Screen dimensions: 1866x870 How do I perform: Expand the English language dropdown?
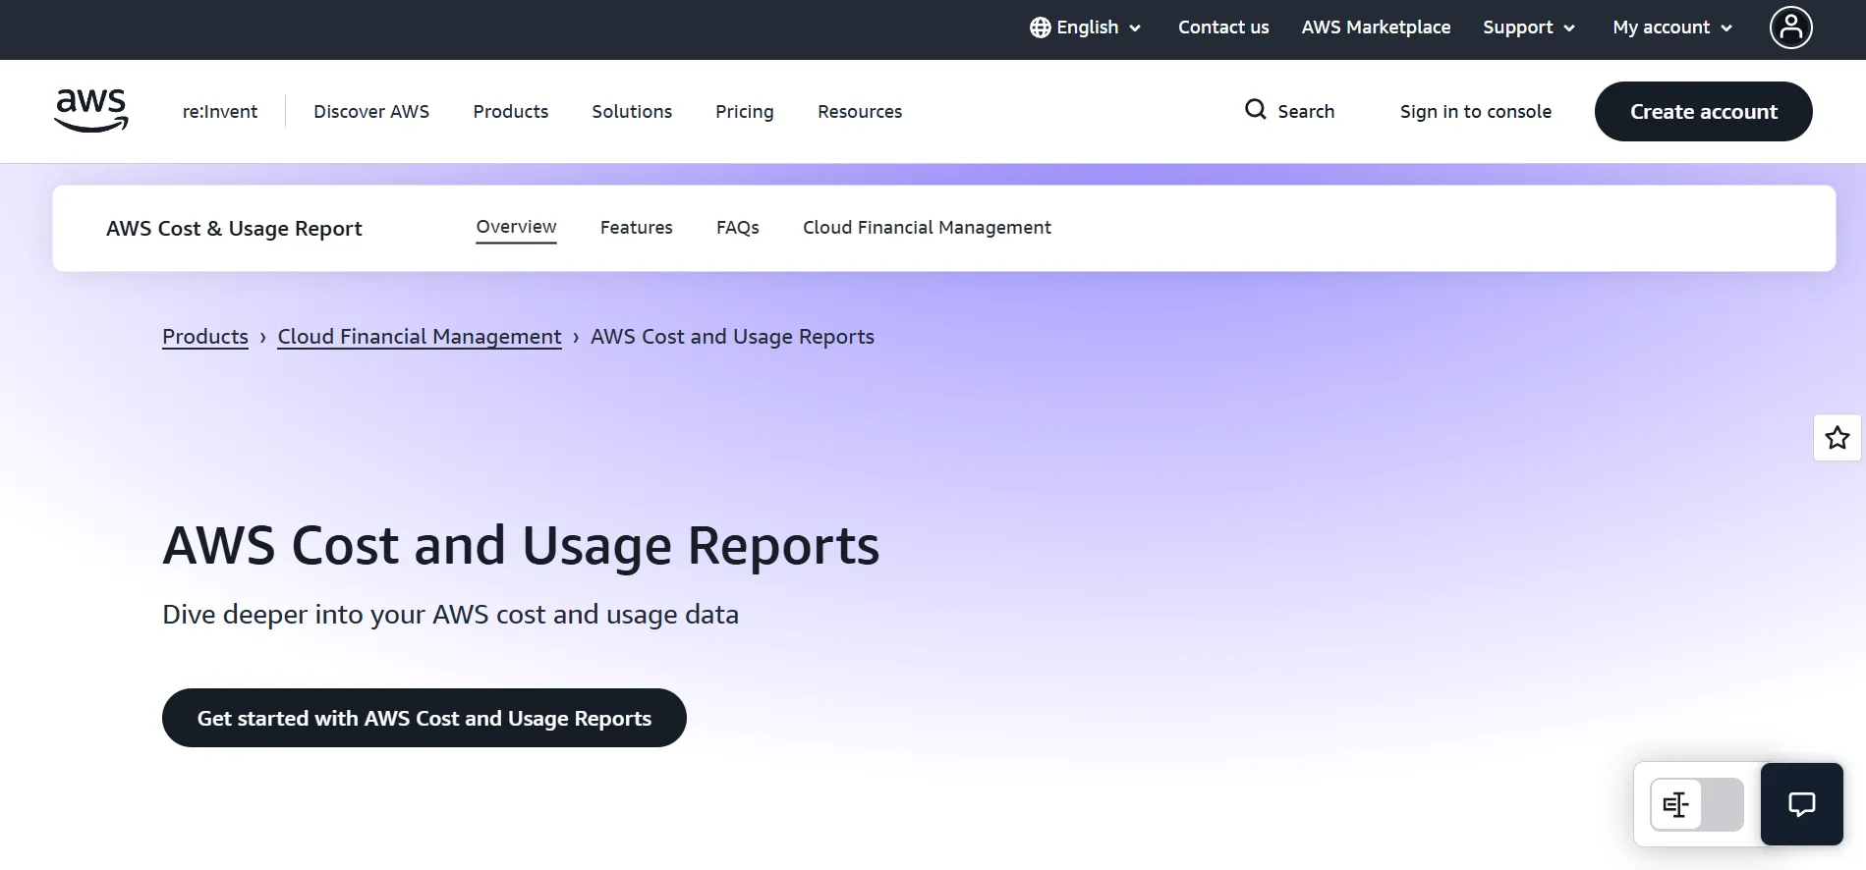1086,27
